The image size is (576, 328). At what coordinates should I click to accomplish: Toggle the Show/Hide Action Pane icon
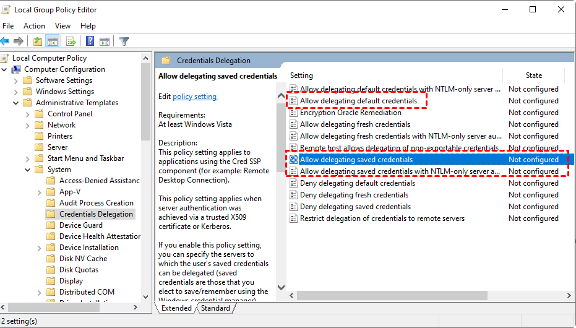click(105, 41)
